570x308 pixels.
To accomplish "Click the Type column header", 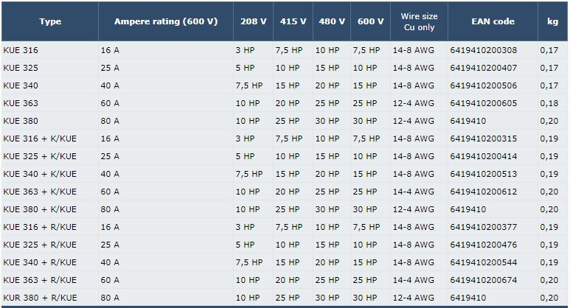I will tap(50, 21).
